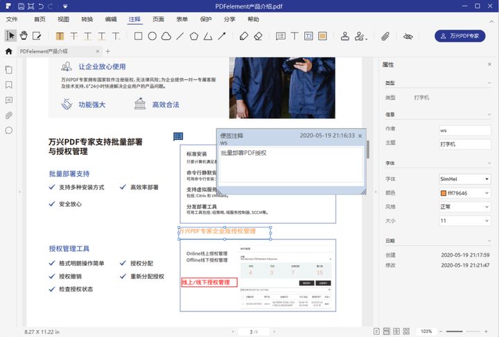The height and width of the screenshot is (337, 499).
Task: Save the document from title bar
Action: [x=21, y=6]
